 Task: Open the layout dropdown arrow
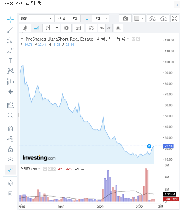tap(143, 18)
